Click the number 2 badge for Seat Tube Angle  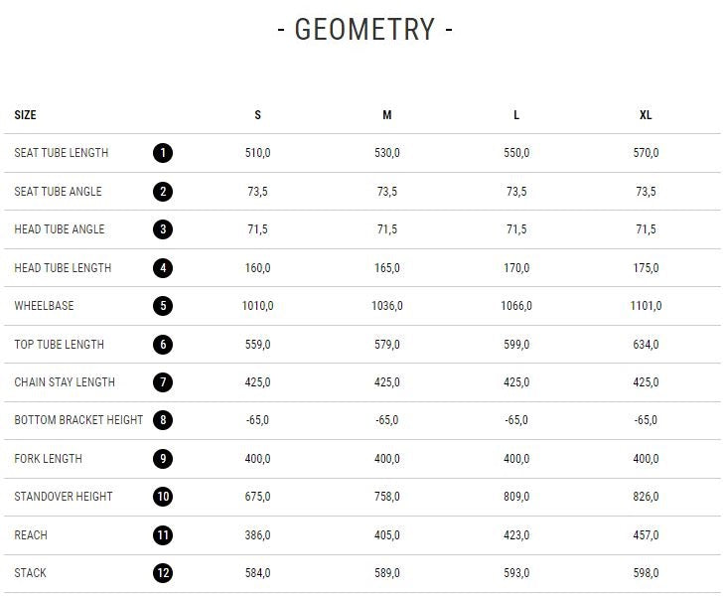tap(164, 192)
